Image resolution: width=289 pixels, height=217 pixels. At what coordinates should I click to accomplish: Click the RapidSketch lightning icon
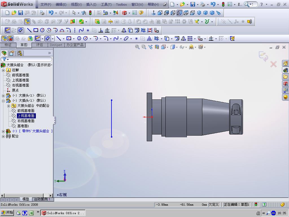(232, 38)
